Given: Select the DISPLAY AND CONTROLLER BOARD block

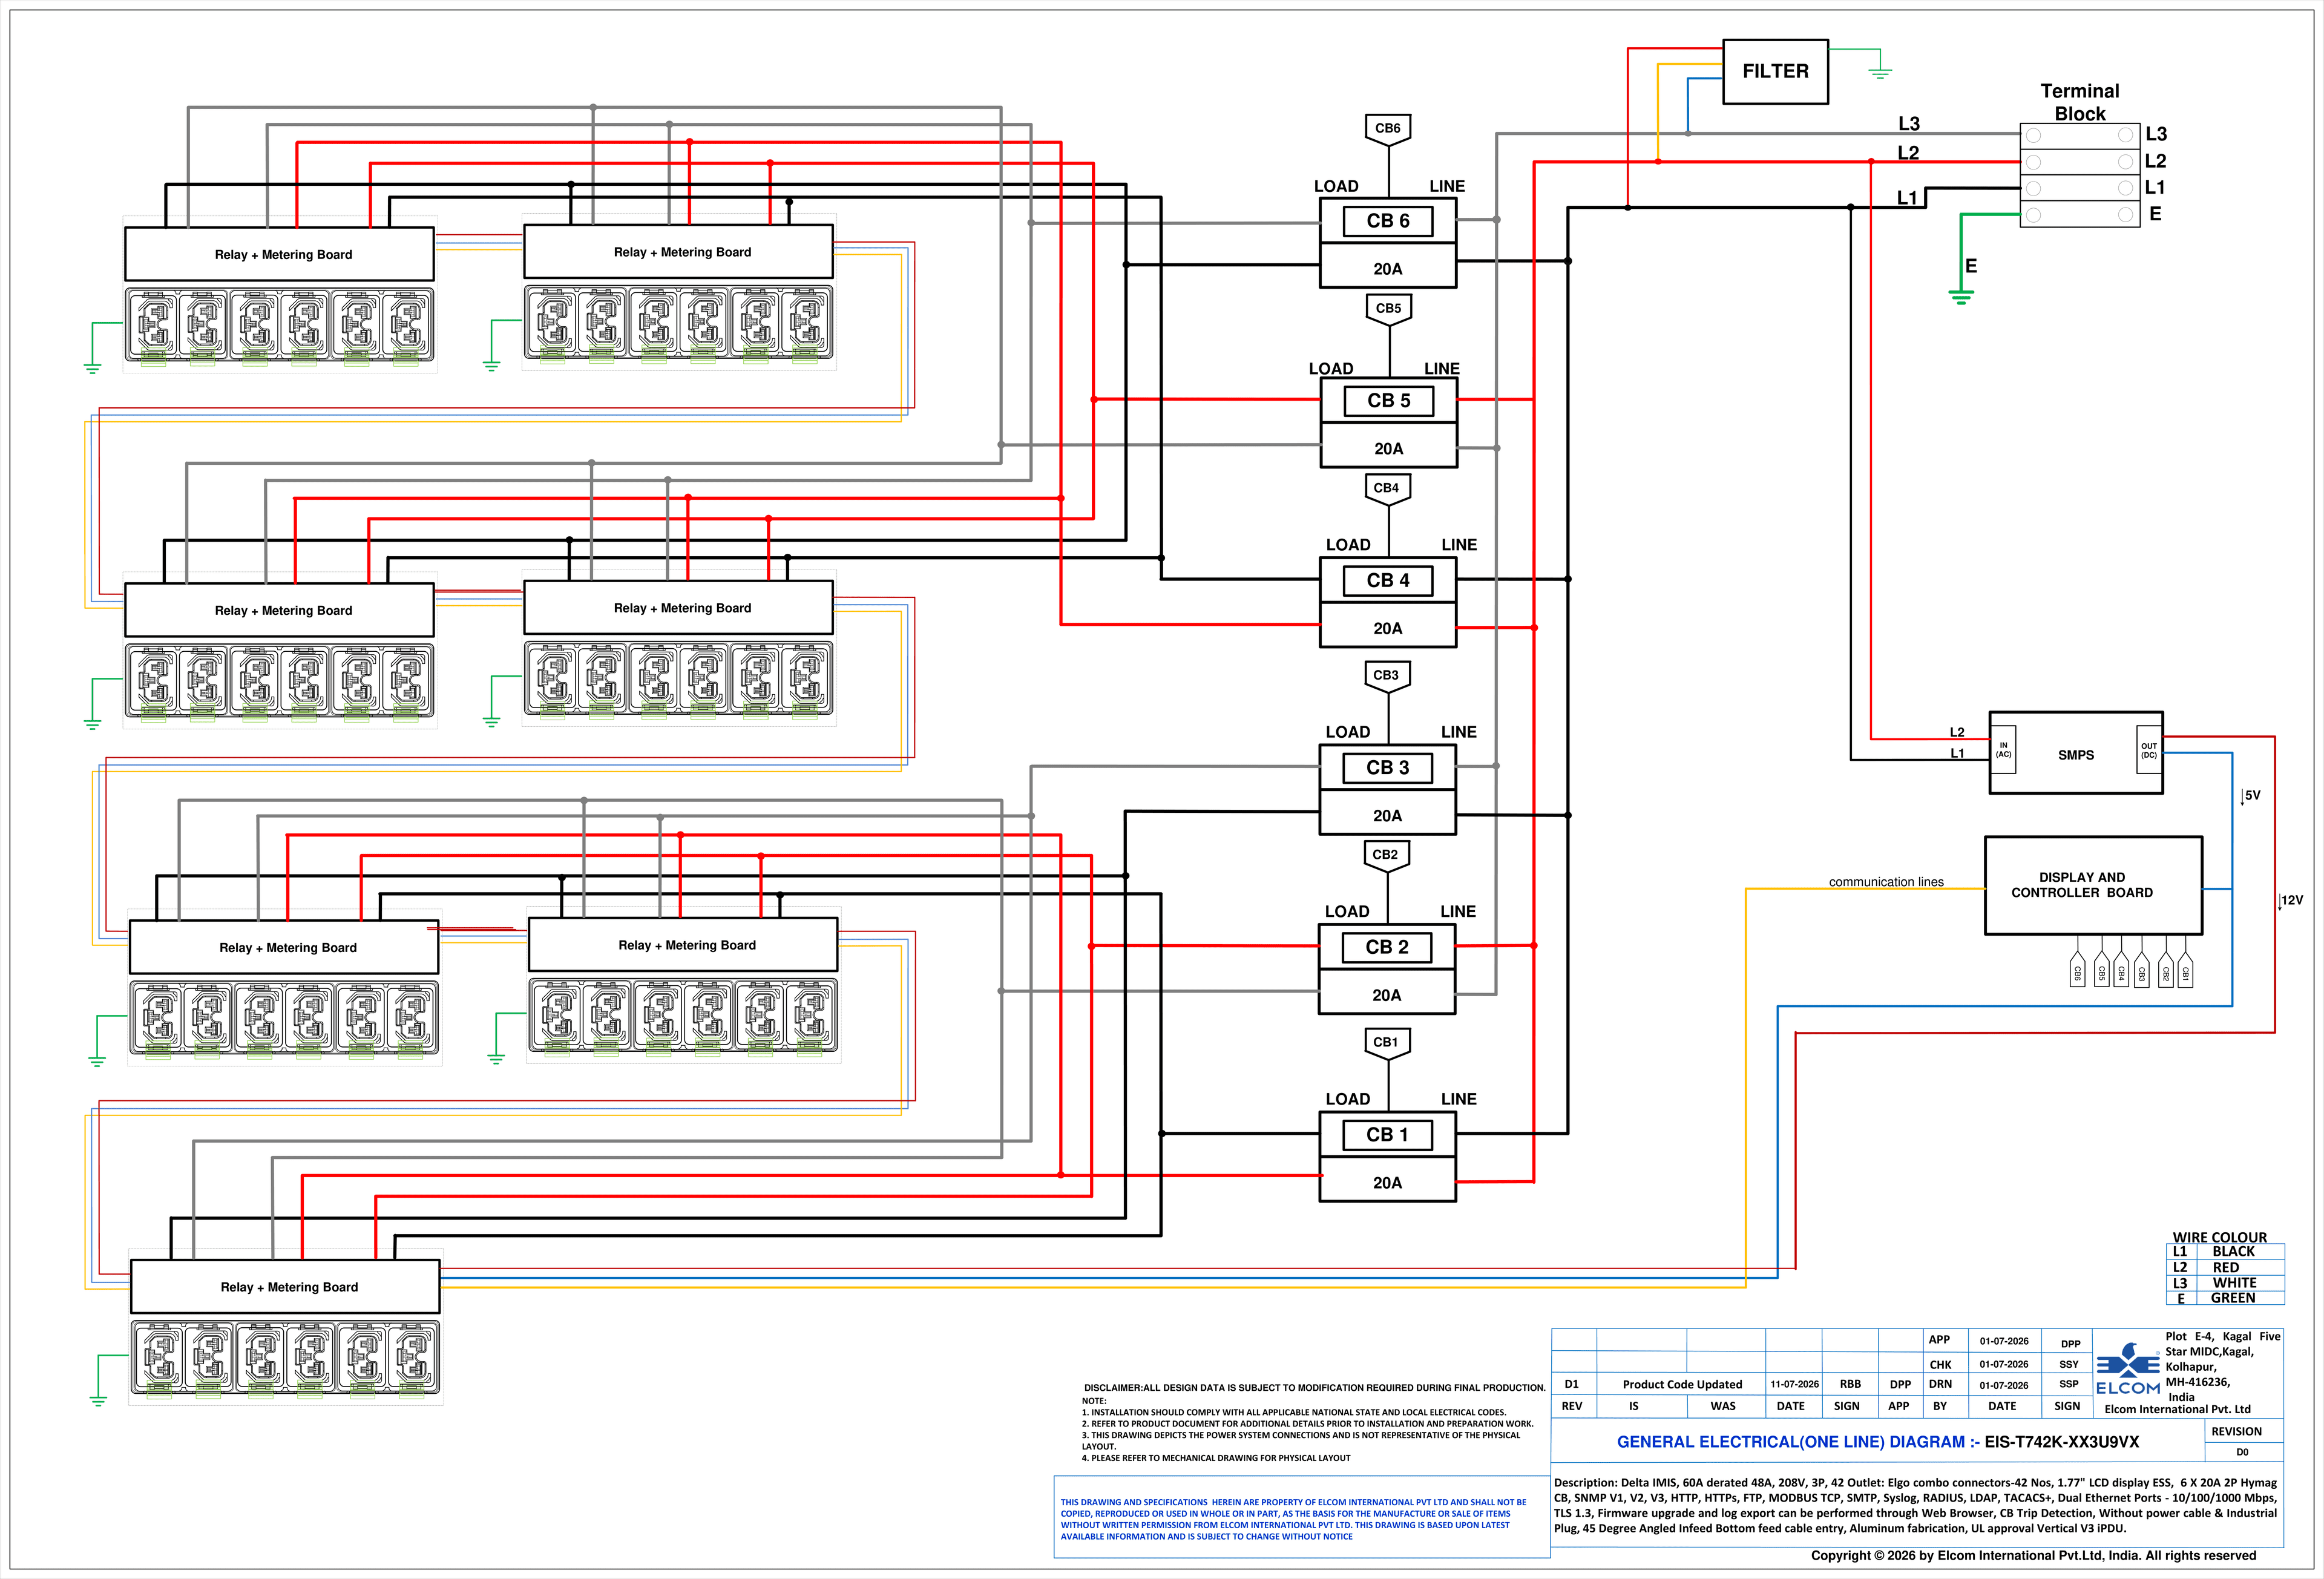Looking at the screenshot, I should [x=2093, y=885].
